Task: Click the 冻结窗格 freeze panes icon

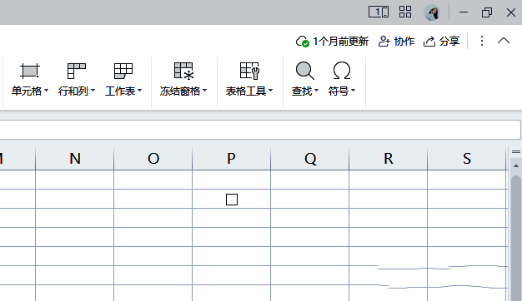Action: (183, 71)
